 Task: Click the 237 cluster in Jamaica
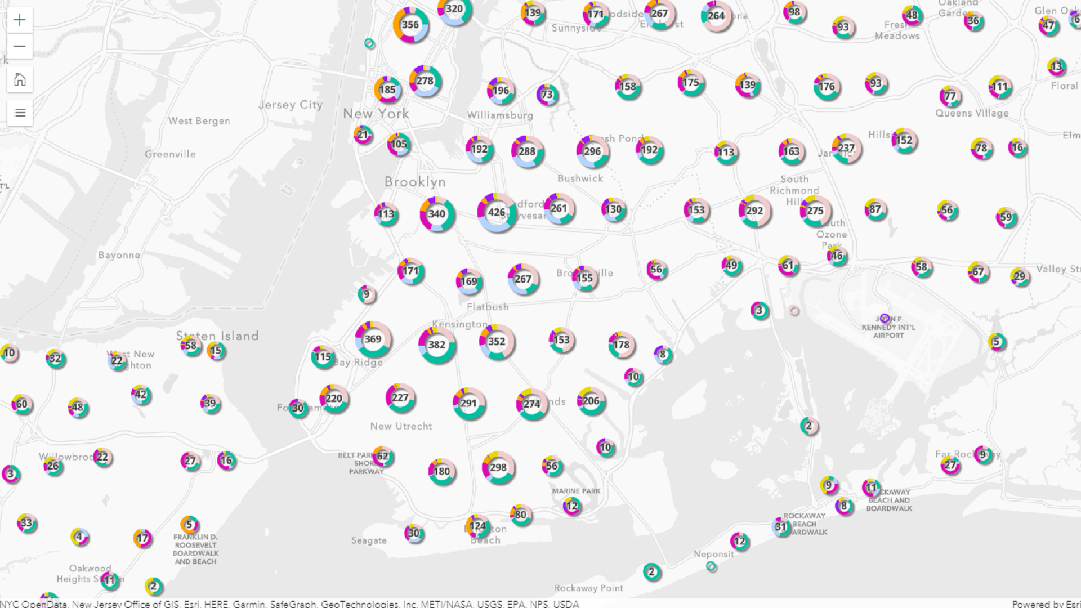pos(846,148)
